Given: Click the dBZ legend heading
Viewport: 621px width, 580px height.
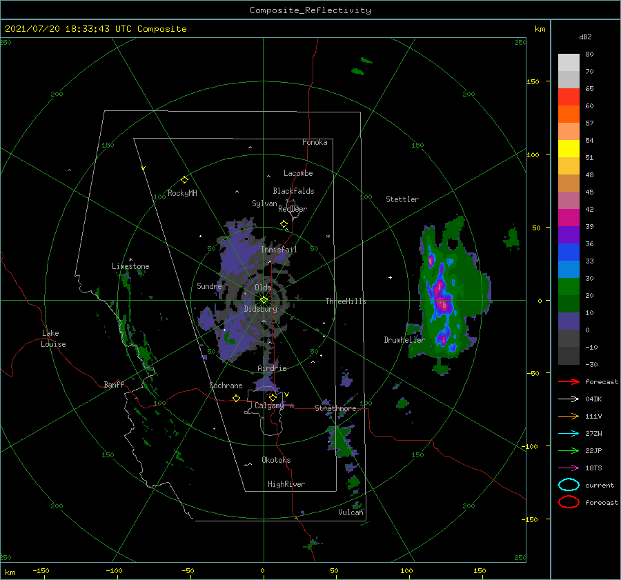Looking at the screenshot, I should click(x=585, y=37).
